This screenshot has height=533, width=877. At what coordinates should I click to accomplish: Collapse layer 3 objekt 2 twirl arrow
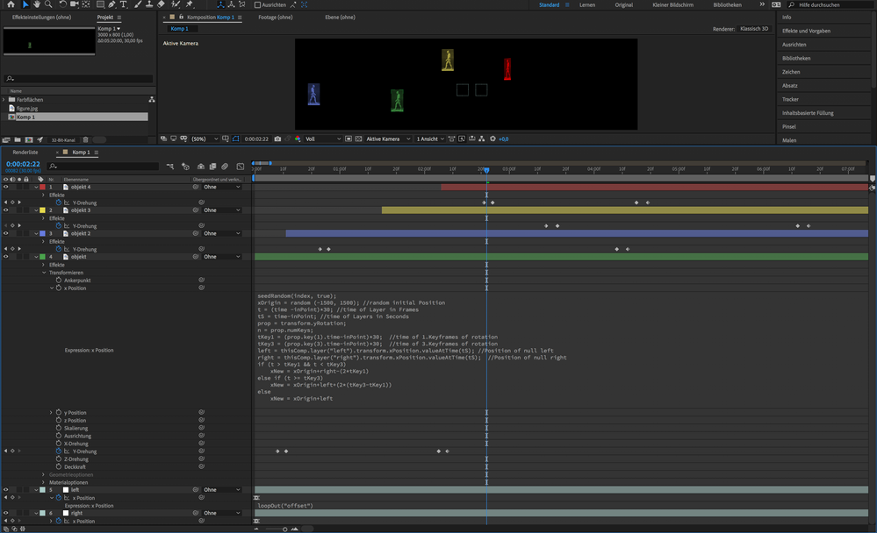click(x=36, y=233)
